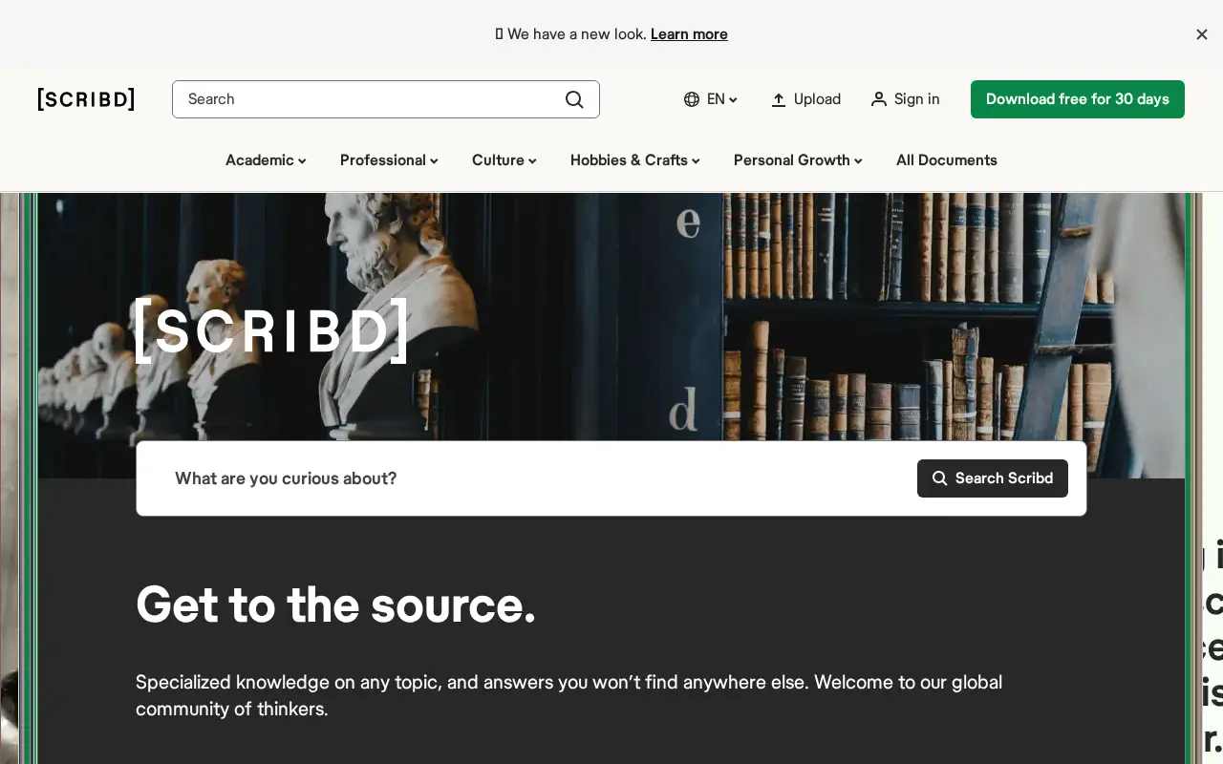1223x764 pixels.
Task: Click the Sign in link text
Action: click(x=917, y=99)
